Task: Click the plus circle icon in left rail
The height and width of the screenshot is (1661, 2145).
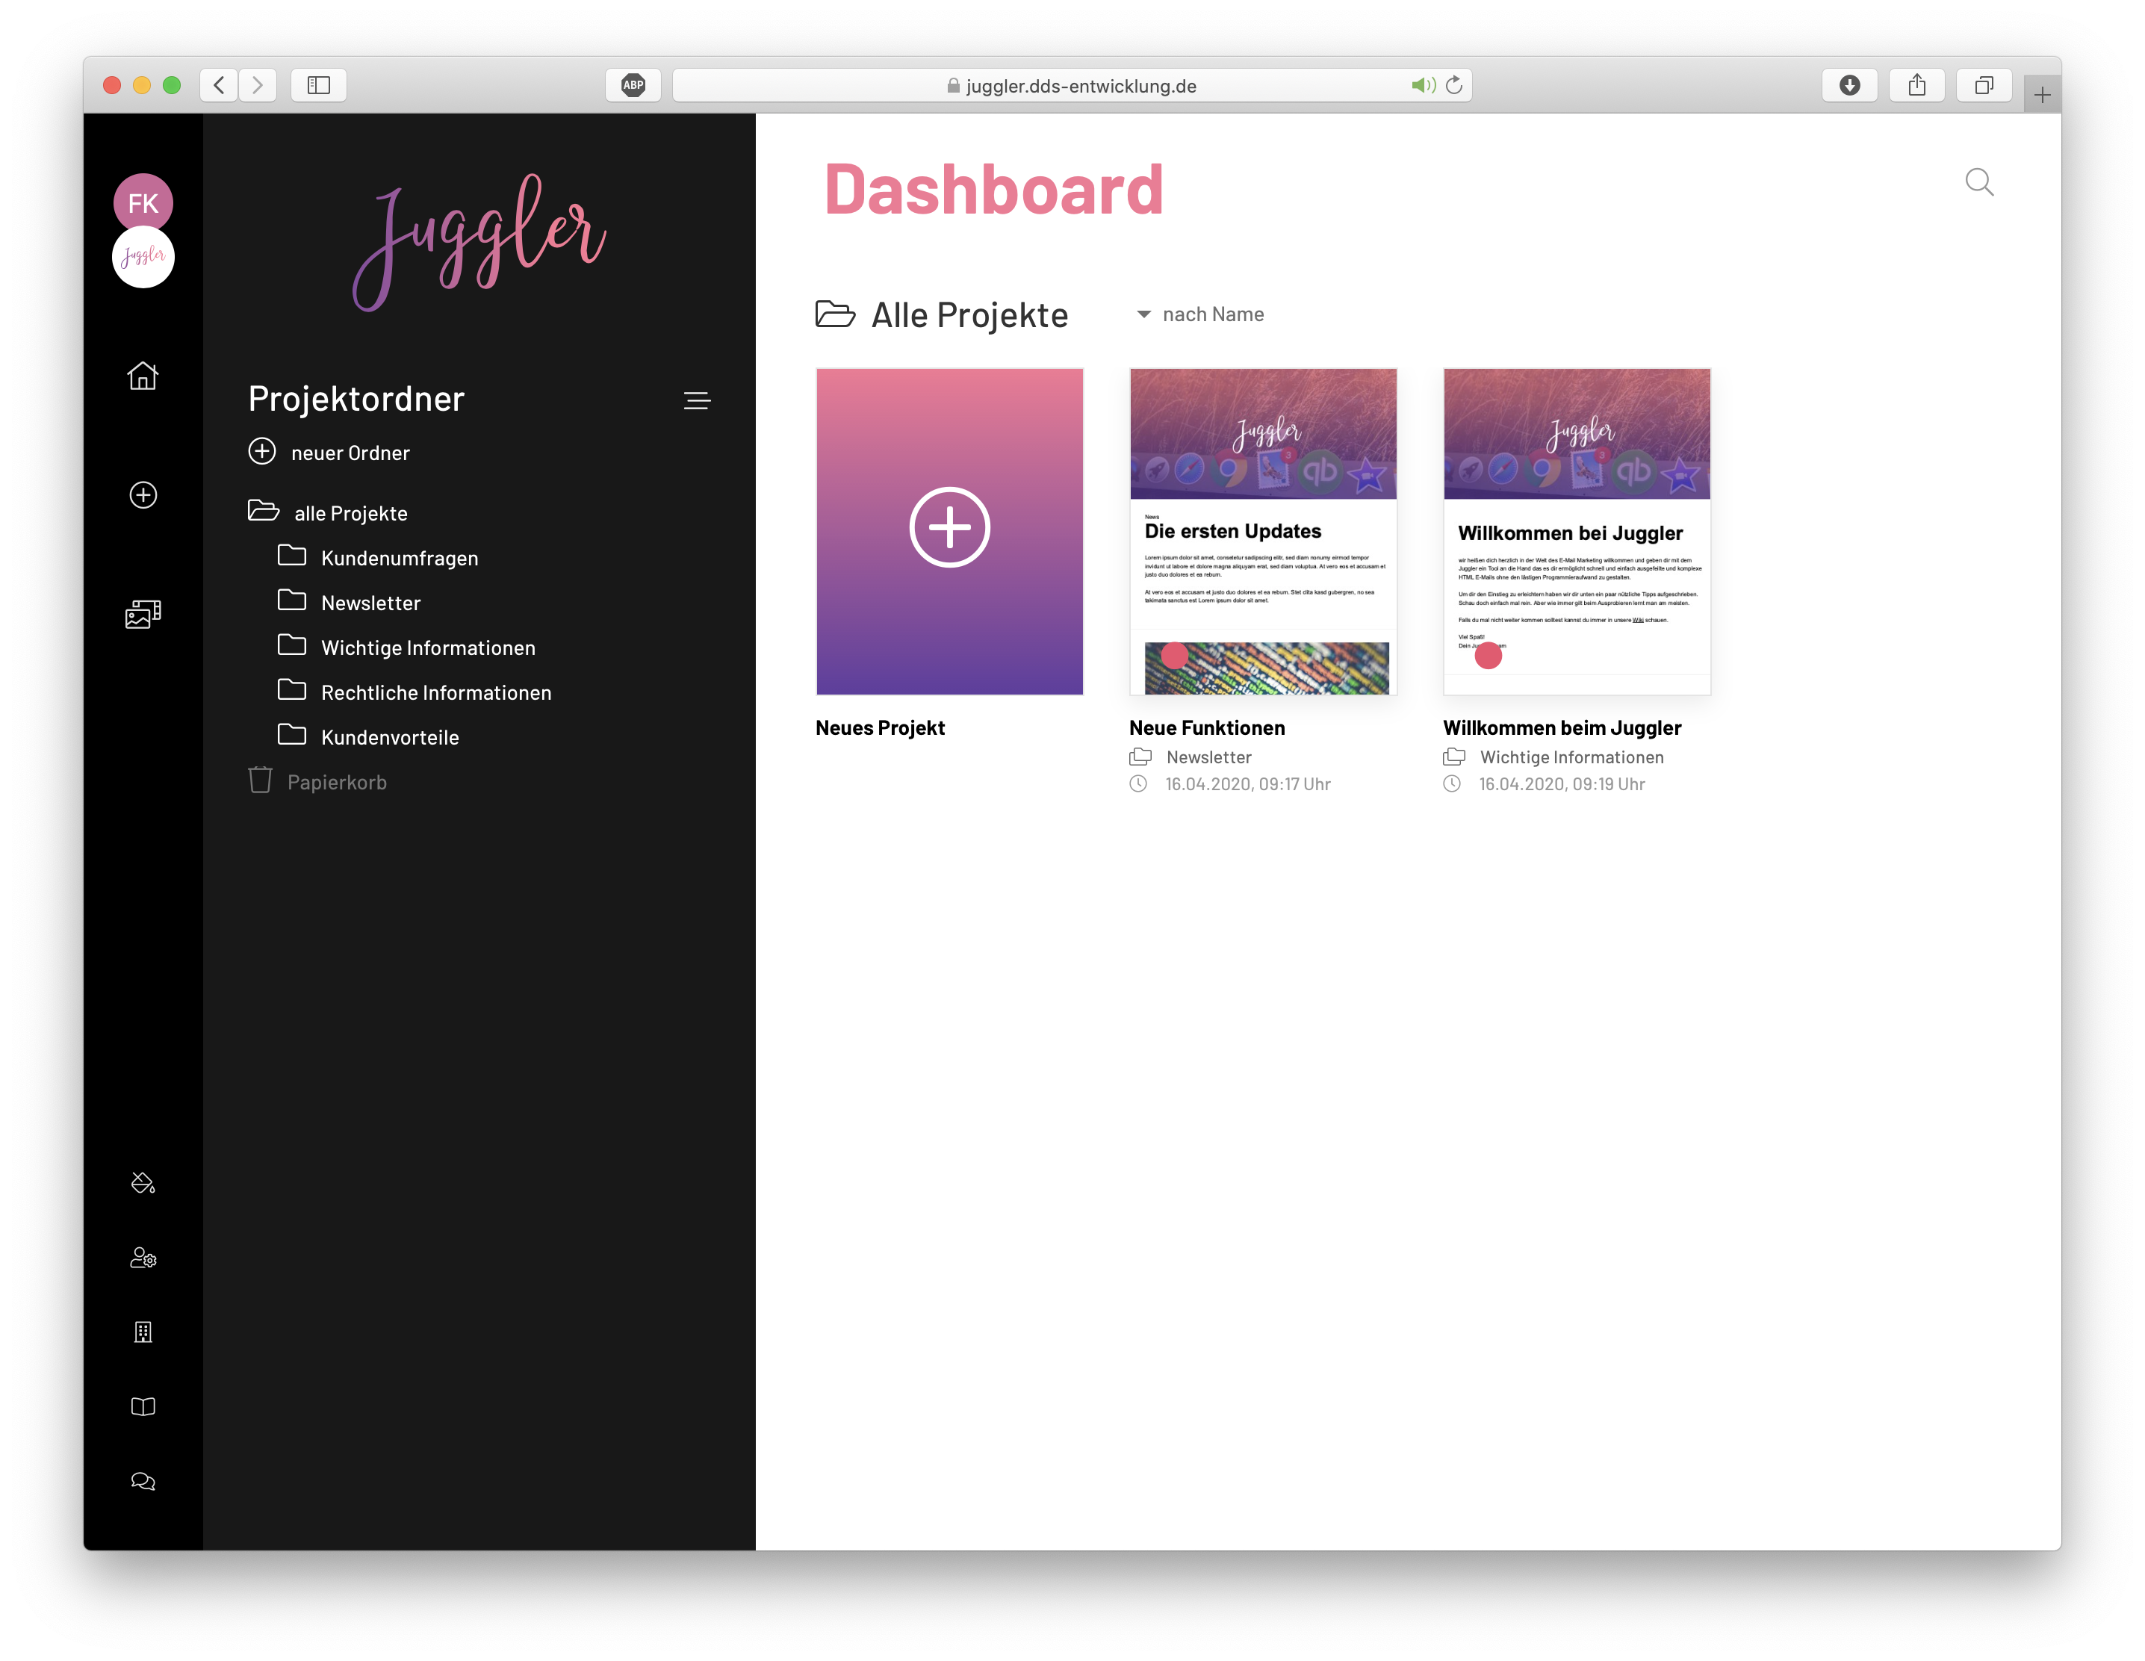Action: (143, 495)
